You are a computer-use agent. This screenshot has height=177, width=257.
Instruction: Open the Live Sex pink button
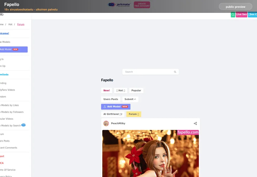[241, 14]
